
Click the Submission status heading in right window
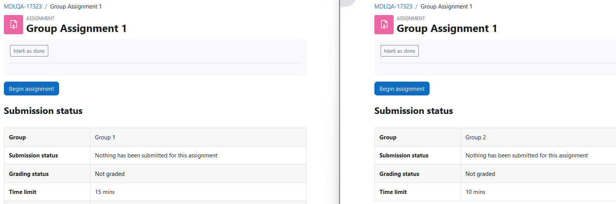point(414,111)
